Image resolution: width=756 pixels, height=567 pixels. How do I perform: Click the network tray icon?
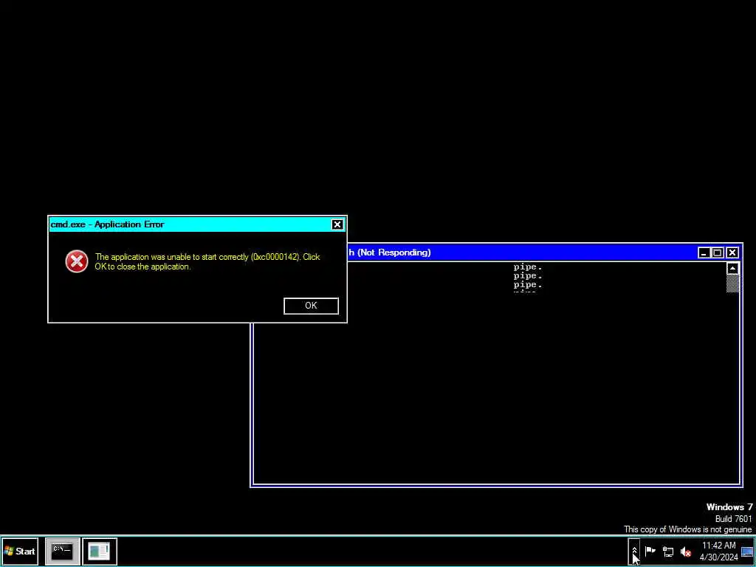point(667,551)
